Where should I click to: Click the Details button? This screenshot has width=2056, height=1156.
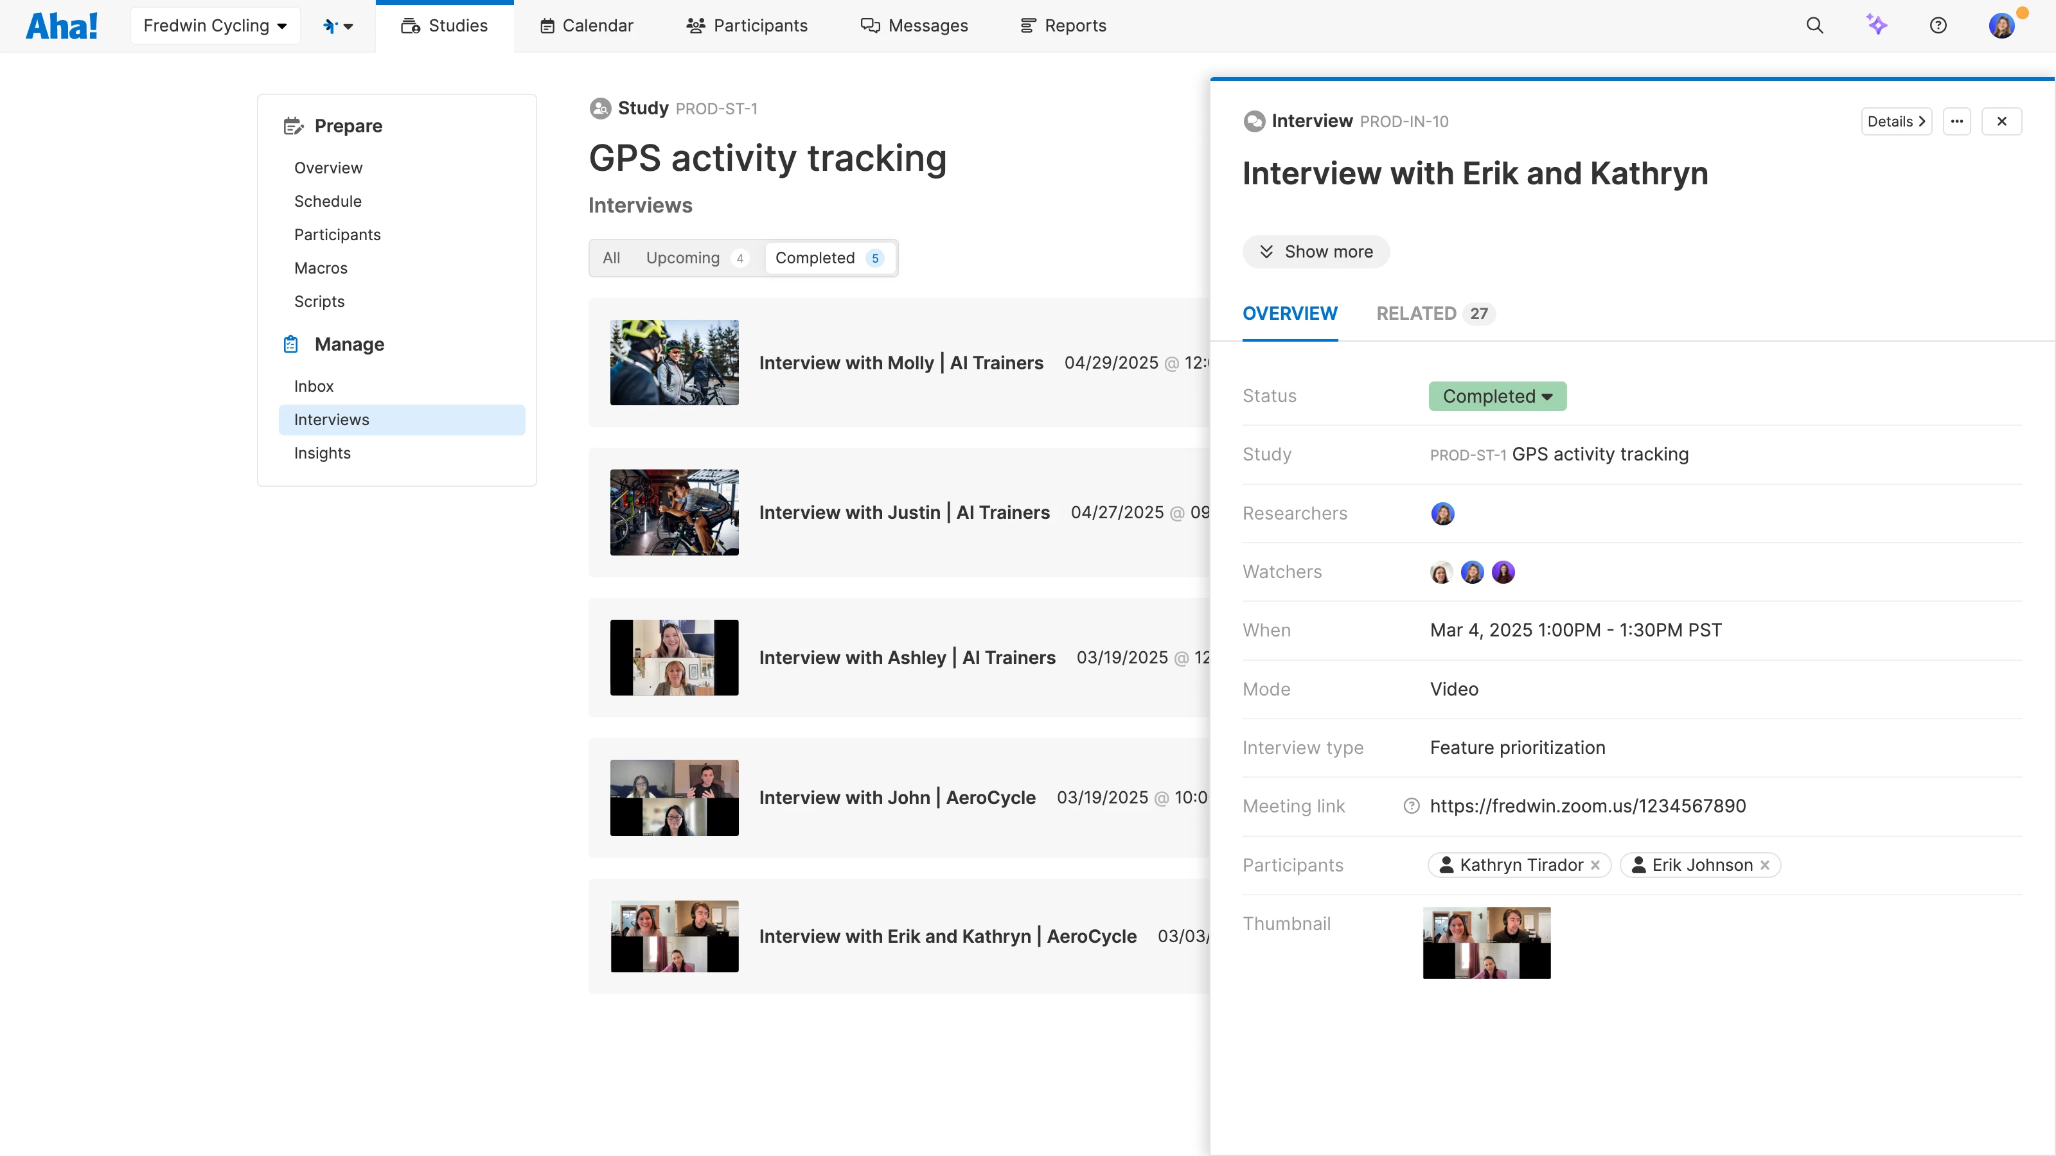tap(1895, 121)
